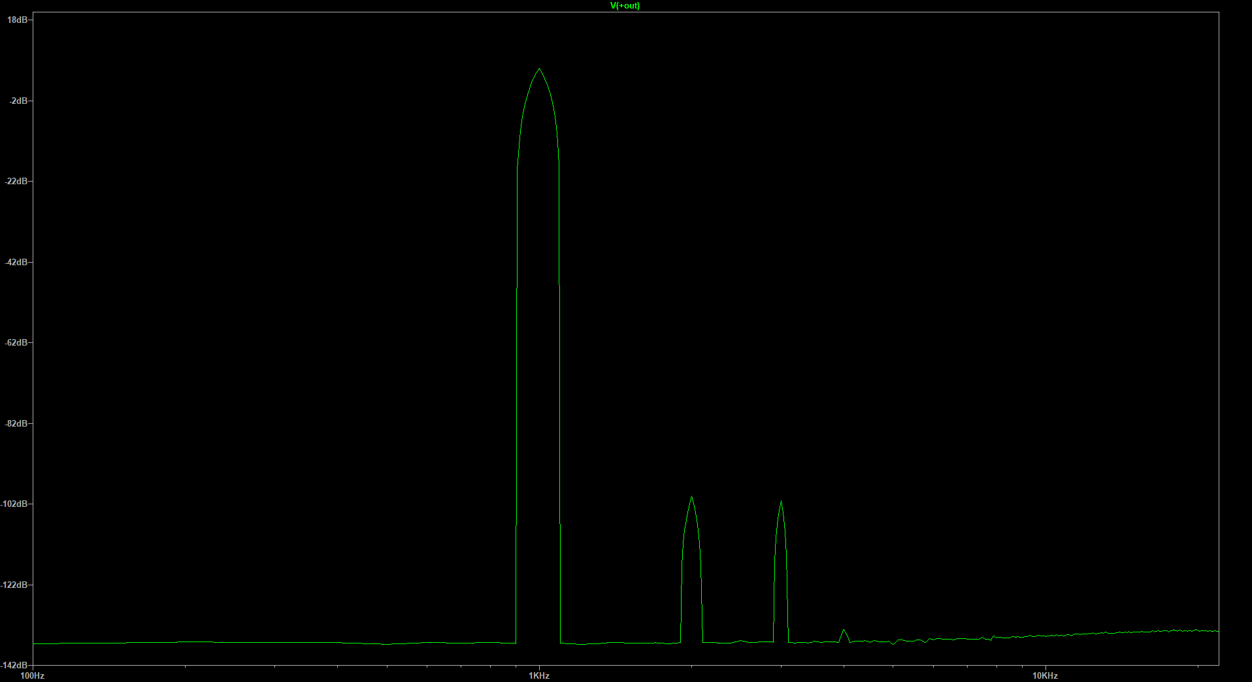
Task: Click the -22dB axis label
Action: coord(16,181)
